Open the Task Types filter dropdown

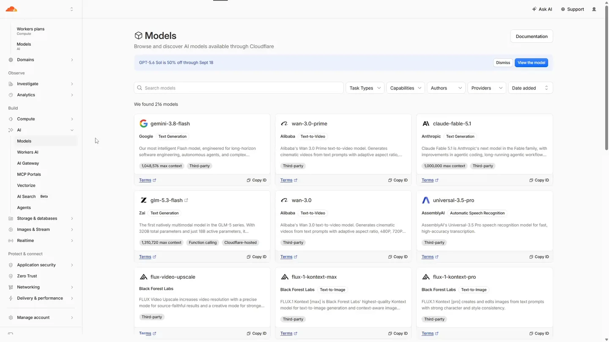click(365, 88)
